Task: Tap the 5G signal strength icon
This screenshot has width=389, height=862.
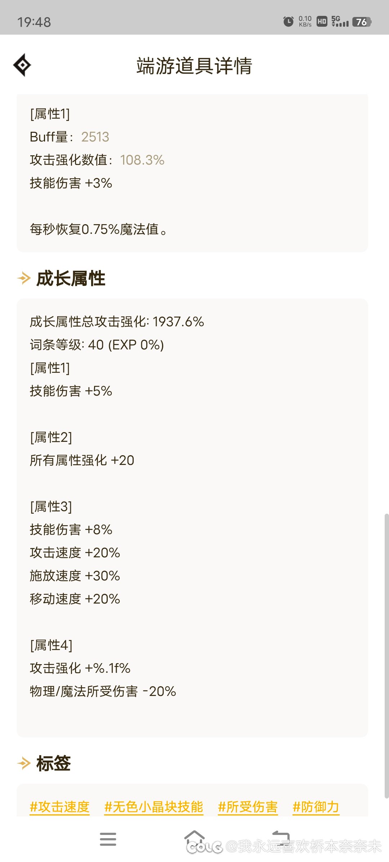Action: point(340,22)
